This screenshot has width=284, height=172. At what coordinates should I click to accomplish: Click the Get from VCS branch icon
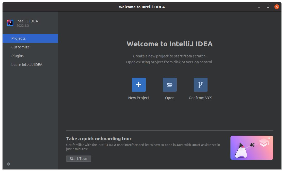200,85
